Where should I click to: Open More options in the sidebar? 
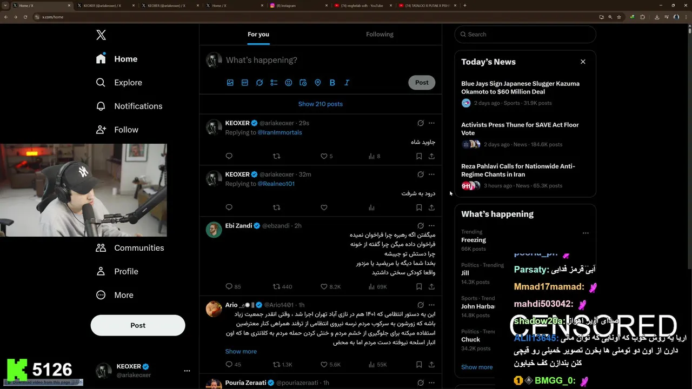pos(114,295)
